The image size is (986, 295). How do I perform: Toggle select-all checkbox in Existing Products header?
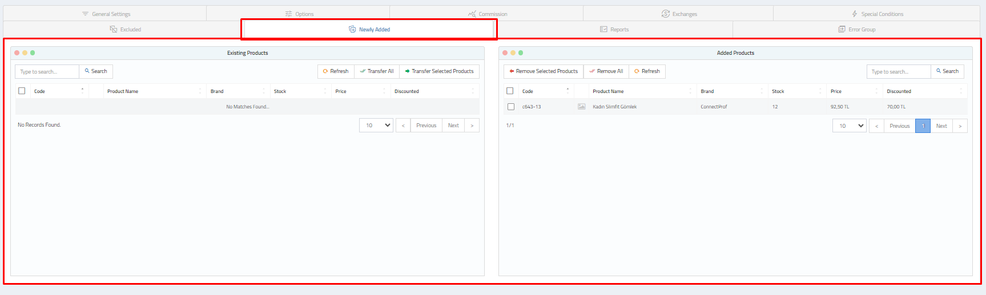coord(22,91)
